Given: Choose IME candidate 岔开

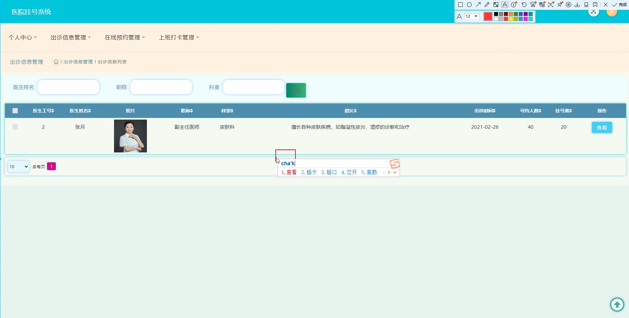Looking at the screenshot, I should pyautogui.click(x=349, y=172).
